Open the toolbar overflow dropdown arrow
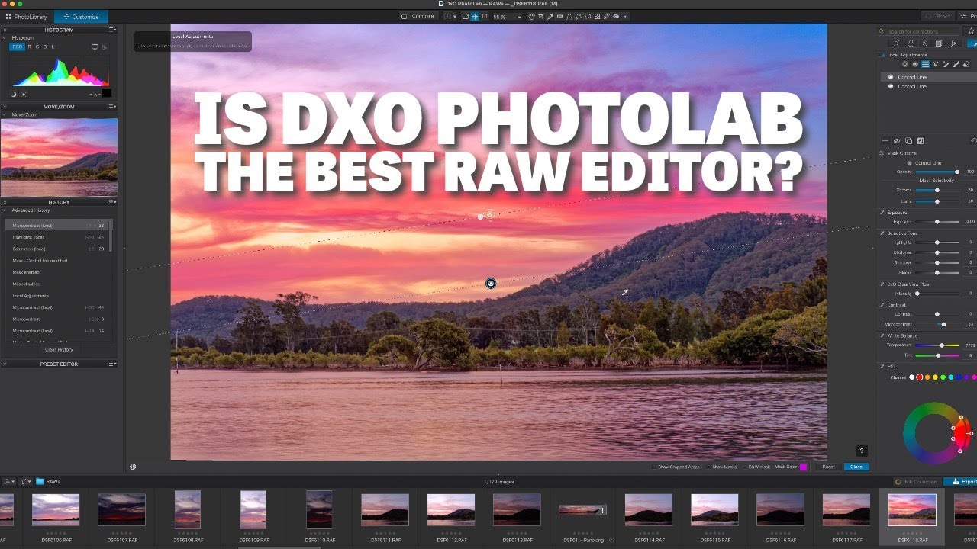This screenshot has width=977, height=549. click(x=625, y=16)
